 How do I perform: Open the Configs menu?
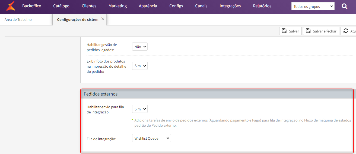pyautogui.click(x=176, y=6)
